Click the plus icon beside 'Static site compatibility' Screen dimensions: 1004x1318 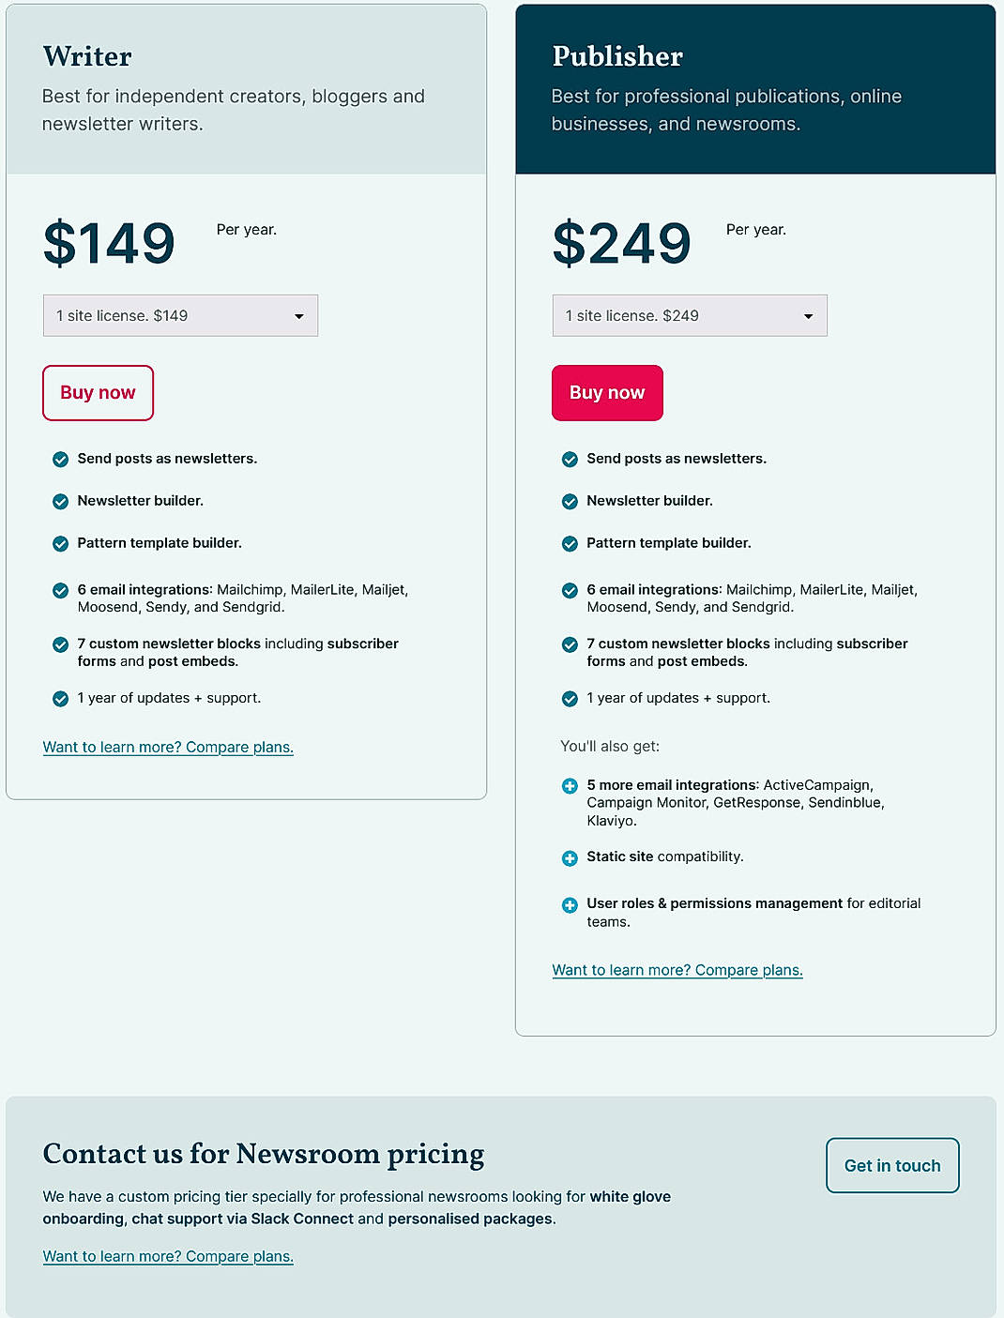570,857
